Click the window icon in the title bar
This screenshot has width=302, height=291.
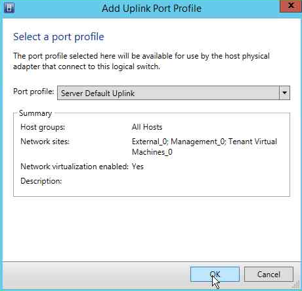click(9, 8)
